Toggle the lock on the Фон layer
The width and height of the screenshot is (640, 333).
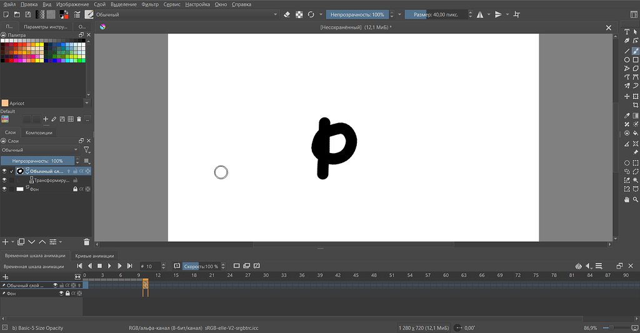pos(75,189)
